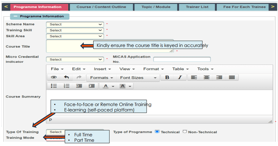Viewport: 278px width, 146px height.
Task: Apply align center to text
Action: click(206, 77)
